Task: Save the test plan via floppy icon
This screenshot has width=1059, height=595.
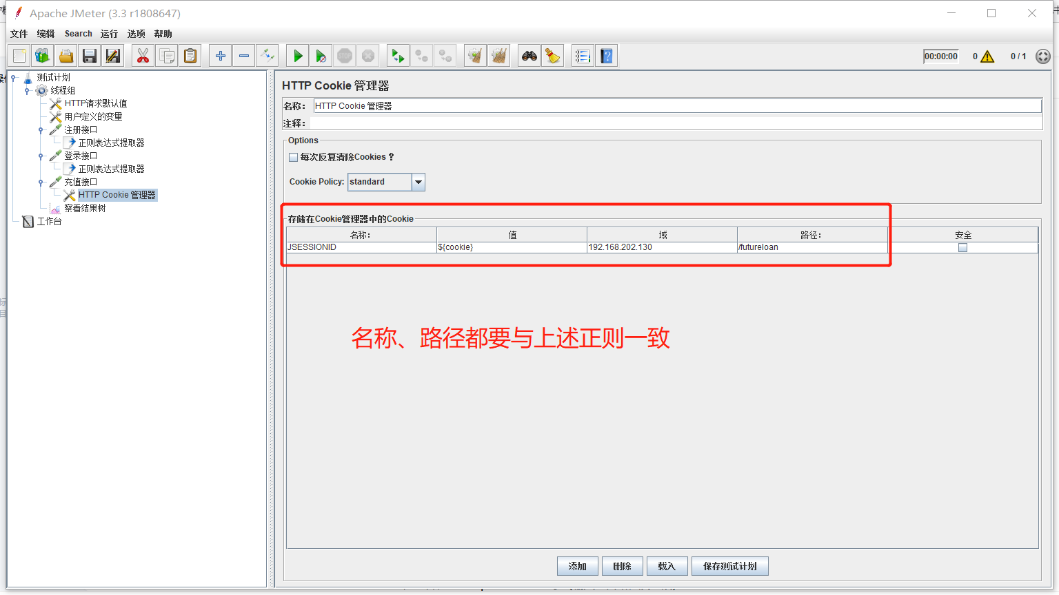Action: [x=90, y=56]
